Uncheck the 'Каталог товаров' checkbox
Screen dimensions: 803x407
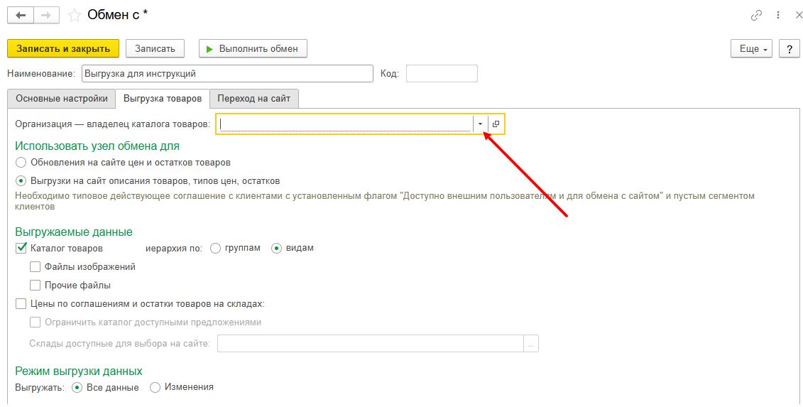(x=21, y=249)
